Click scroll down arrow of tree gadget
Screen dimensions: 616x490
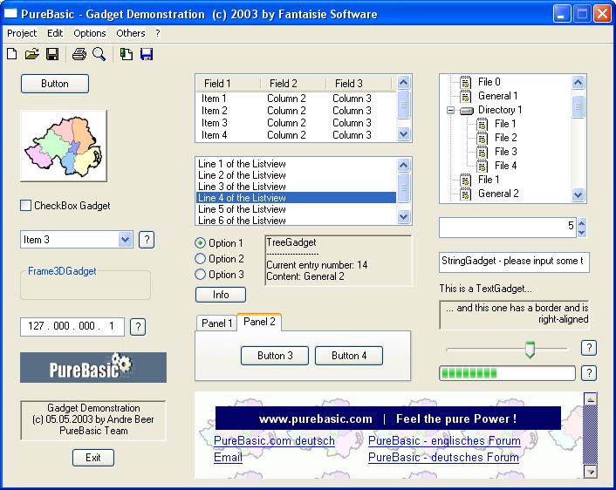pyautogui.click(x=578, y=194)
